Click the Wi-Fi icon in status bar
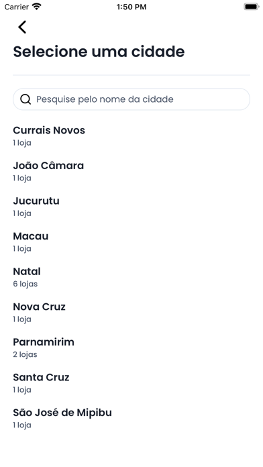 click(x=37, y=7)
